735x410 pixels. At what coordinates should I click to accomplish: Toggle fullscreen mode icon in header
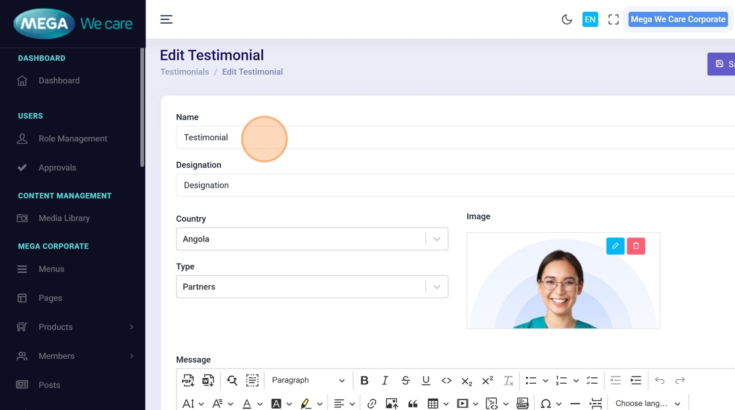tap(614, 20)
